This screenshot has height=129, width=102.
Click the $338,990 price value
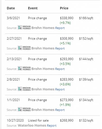click(x=67, y=18)
